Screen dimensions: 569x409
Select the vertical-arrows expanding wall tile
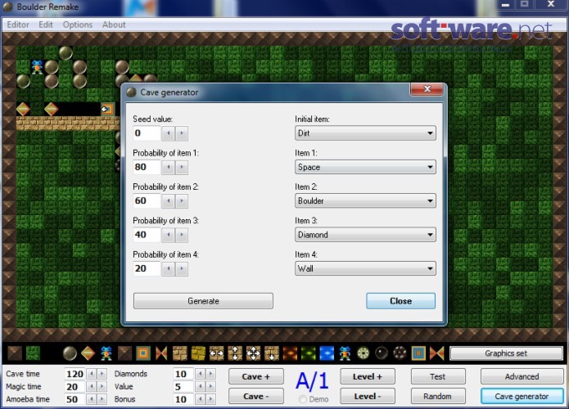coord(235,353)
